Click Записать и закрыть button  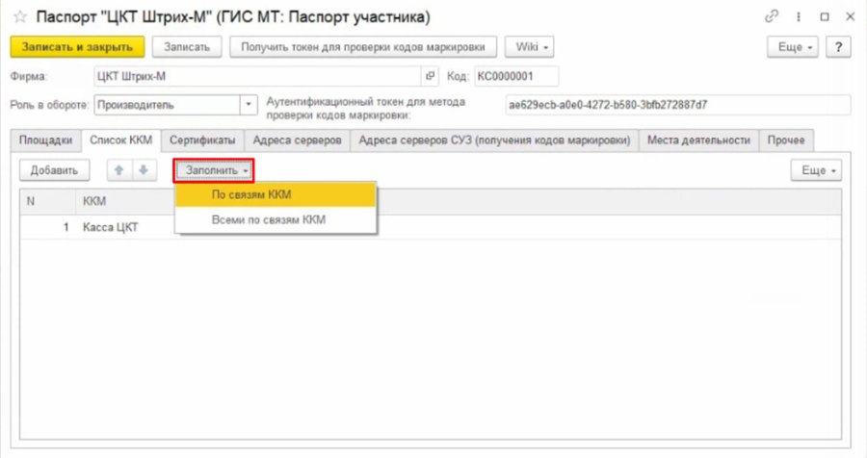pyautogui.click(x=77, y=47)
